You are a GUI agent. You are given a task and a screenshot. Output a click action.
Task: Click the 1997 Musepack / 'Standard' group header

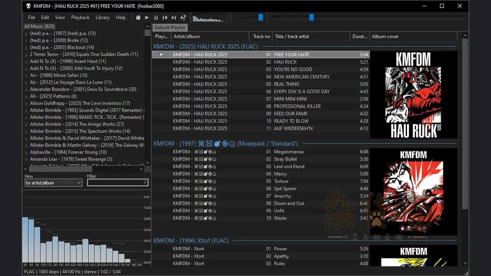[x=226, y=144]
